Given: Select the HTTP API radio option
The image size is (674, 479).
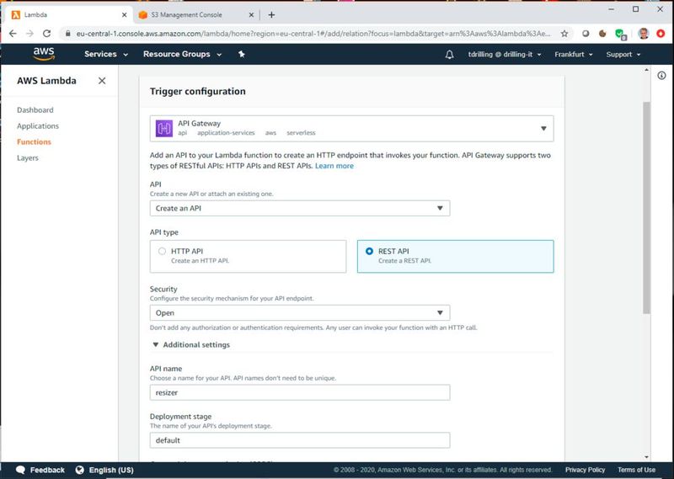Looking at the screenshot, I should coord(162,252).
